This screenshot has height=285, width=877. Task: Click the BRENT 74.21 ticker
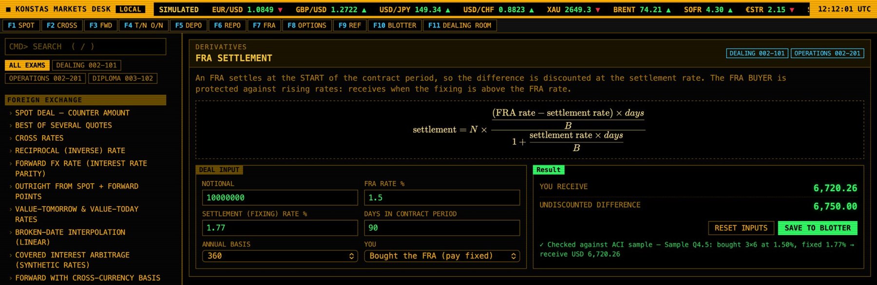click(x=642, y=10)
